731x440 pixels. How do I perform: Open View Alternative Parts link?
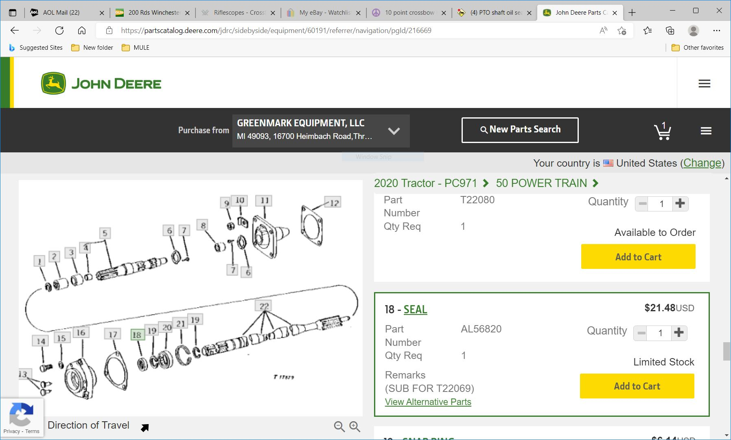428,402
